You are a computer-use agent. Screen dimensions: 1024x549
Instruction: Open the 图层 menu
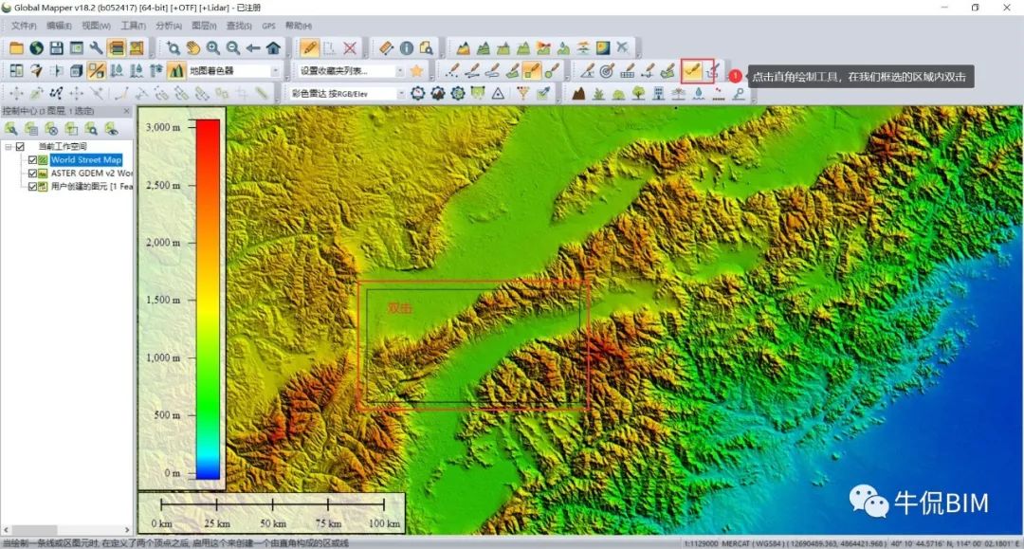pyautogui.click(x=205, y=26)
